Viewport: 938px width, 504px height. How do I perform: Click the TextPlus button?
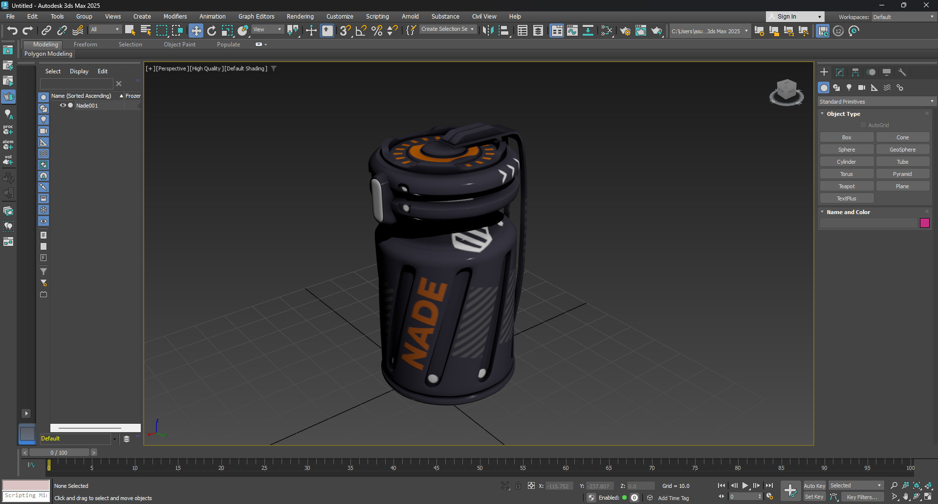point(847,198)
